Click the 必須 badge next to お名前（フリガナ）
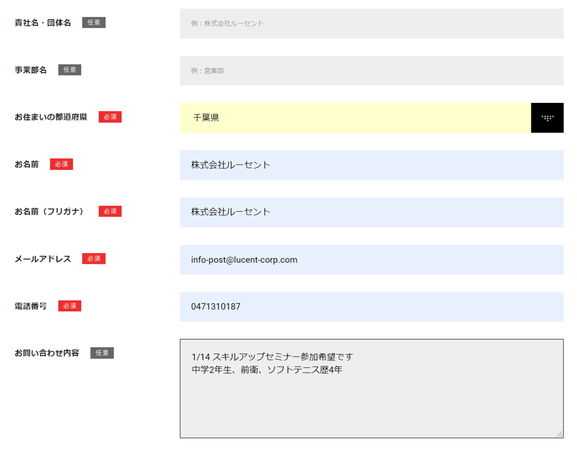This screenshot has width=577, height=457. click(110, 211)
